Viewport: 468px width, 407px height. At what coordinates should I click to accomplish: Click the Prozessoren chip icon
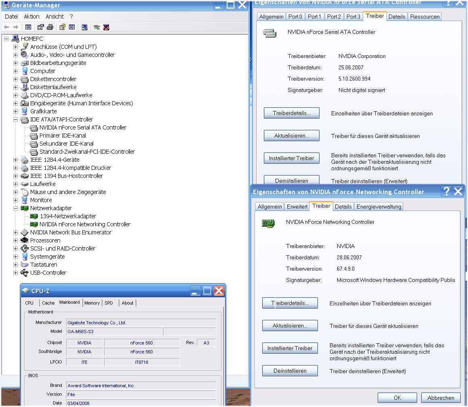(x=24, y=240)
